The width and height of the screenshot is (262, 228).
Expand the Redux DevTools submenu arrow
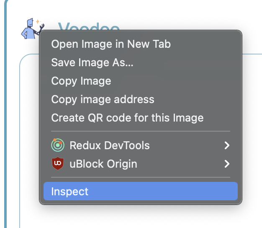coord(227,145)
